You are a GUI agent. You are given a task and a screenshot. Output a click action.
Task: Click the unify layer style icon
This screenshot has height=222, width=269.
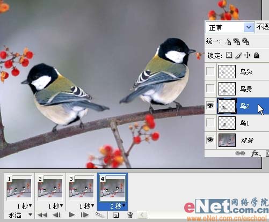245,42
